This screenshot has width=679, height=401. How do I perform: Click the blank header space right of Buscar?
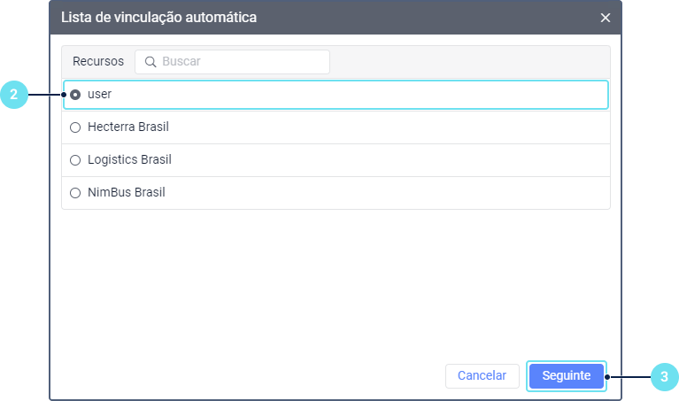pyautogui.click(x=469, y=62)
